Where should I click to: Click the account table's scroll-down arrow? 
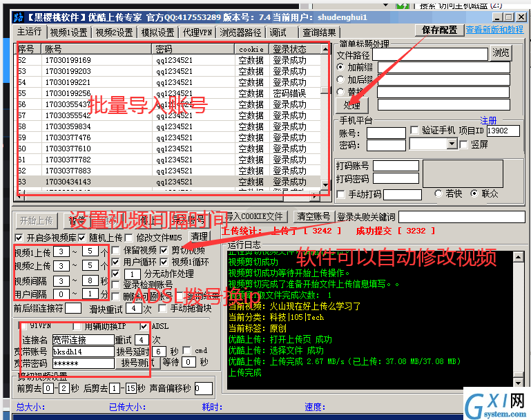[325, 185]
